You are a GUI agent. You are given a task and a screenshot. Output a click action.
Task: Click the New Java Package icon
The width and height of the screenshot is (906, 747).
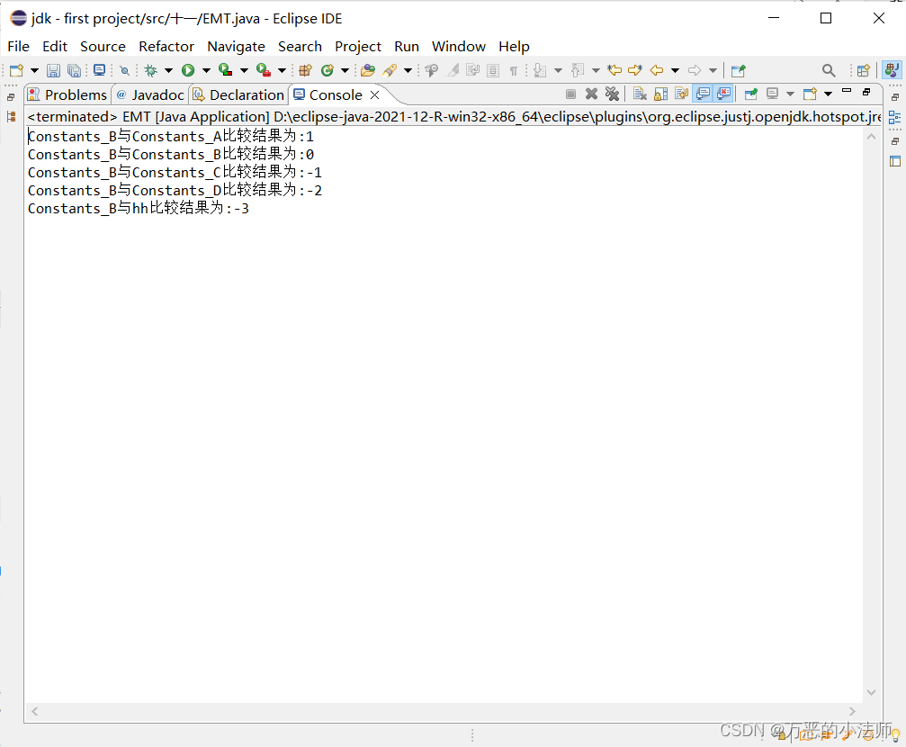click(x=306, y=70)
